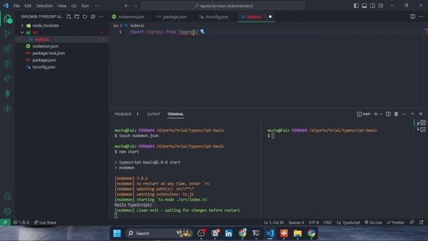Open Source Control view
This screenshot has width=428, height=241.
coord(7,33)
